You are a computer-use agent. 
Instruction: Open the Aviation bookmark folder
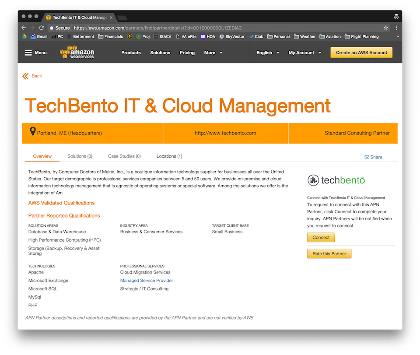(x=330, y=36)
